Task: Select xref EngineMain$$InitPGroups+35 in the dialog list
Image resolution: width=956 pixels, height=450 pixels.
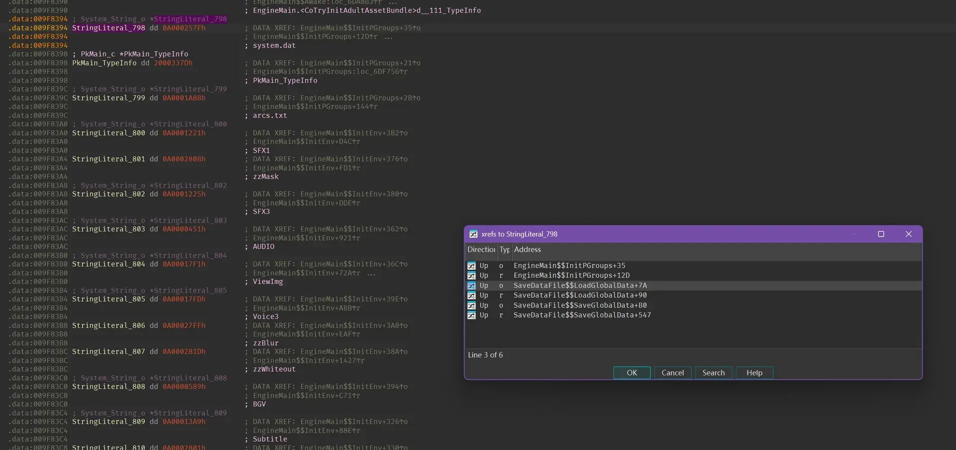Action: [x=693, y=266]
